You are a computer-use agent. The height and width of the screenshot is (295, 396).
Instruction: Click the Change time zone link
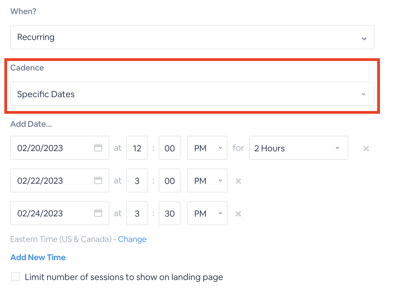pos(132,239)
